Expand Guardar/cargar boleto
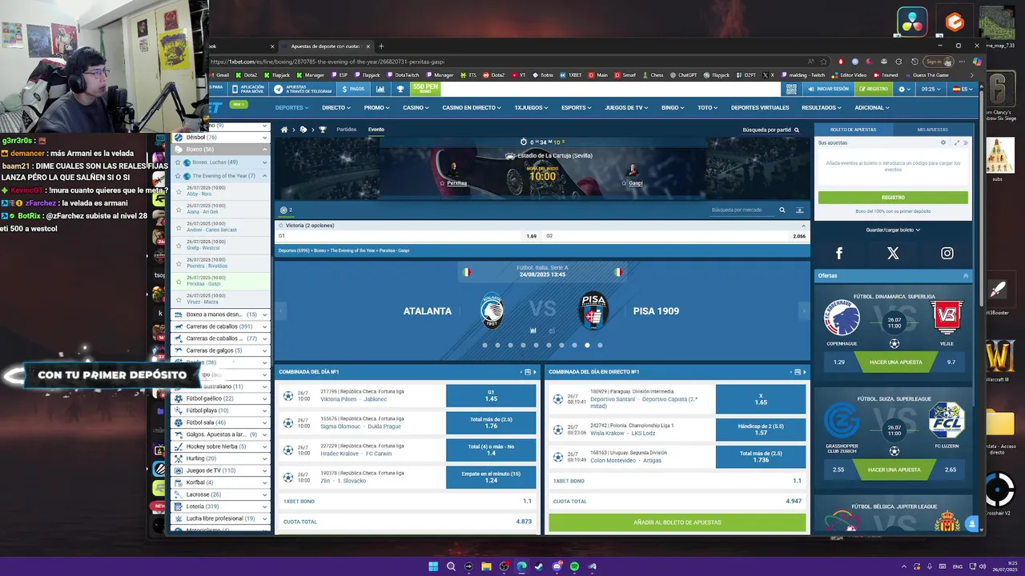This screenshot has width=1025, height=576. pyautogui.click(x=893, y=230)
